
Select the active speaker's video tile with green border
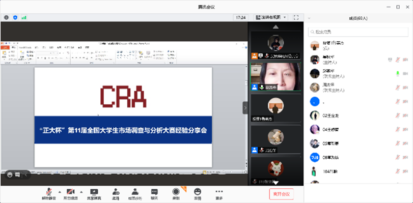[276, 77]
